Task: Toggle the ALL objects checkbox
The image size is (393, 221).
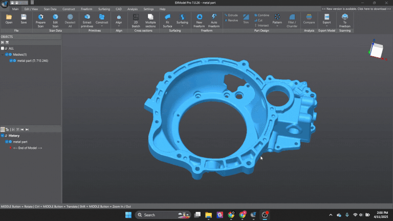Action: (x=3, y=48)
